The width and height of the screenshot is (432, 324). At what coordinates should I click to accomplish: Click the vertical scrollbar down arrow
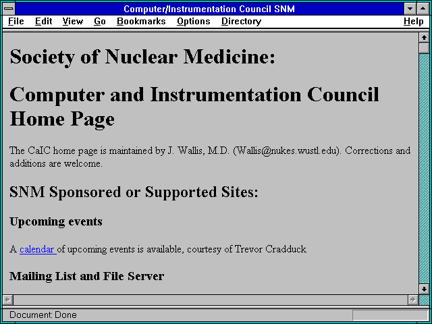click(x=424, y=289)
